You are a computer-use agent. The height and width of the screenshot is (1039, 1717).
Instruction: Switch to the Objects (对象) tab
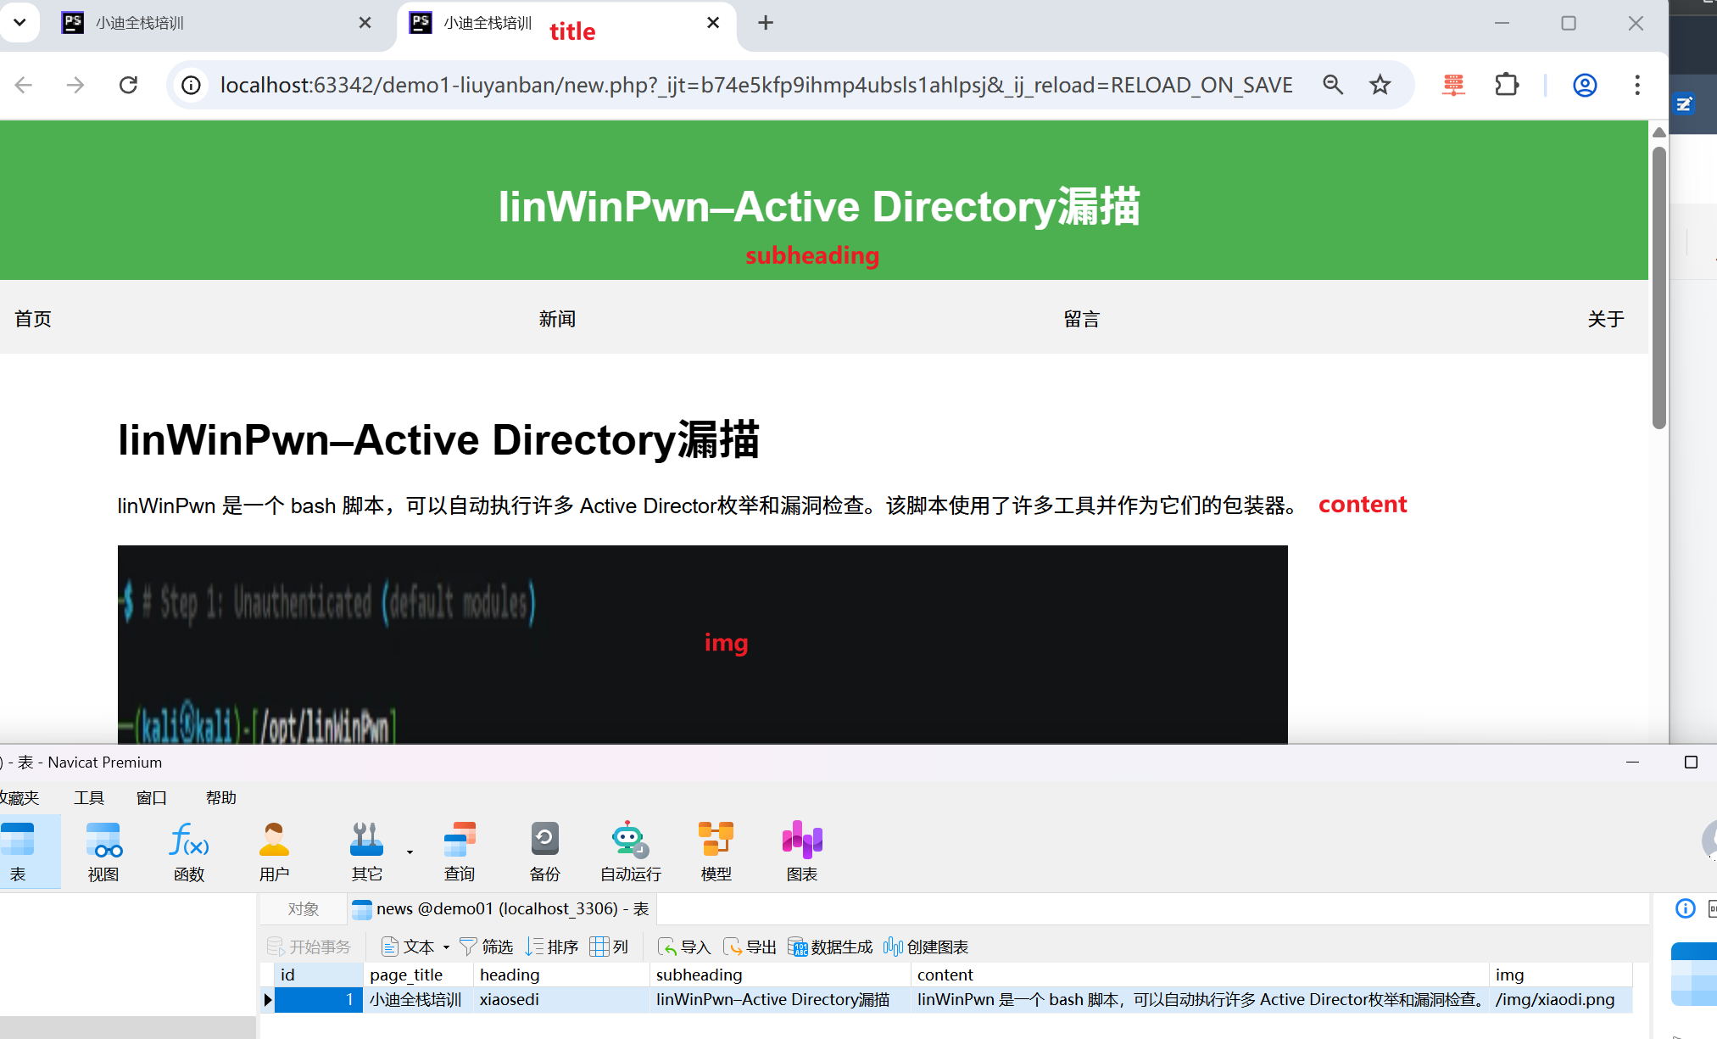tap(303, 909)
